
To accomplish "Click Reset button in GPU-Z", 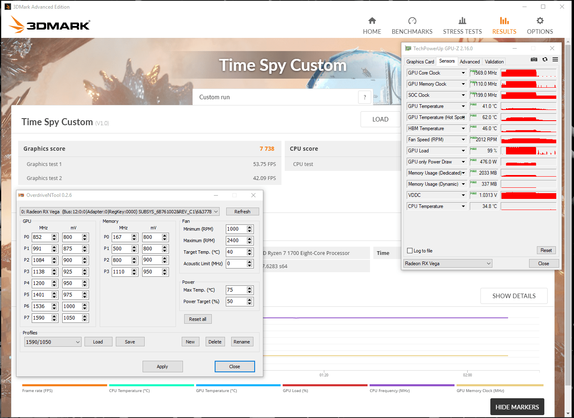I will 546,250.
